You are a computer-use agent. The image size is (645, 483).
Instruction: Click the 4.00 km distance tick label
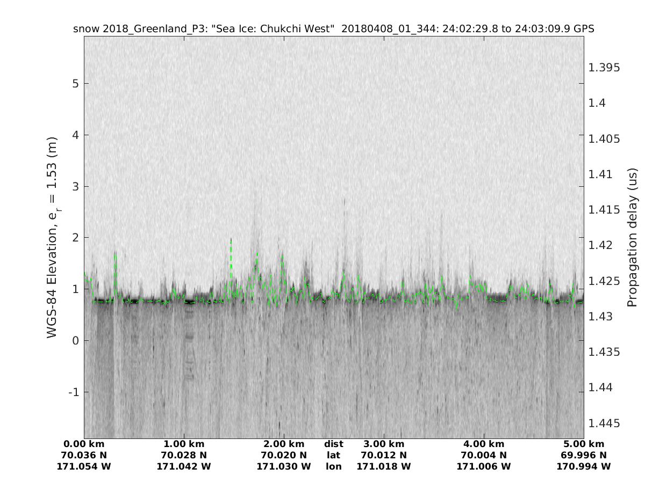(x=484, y=444)
